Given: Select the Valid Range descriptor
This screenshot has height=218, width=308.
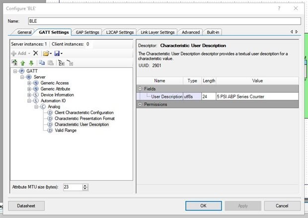Looking at the screenshot, I should point(65,130).
